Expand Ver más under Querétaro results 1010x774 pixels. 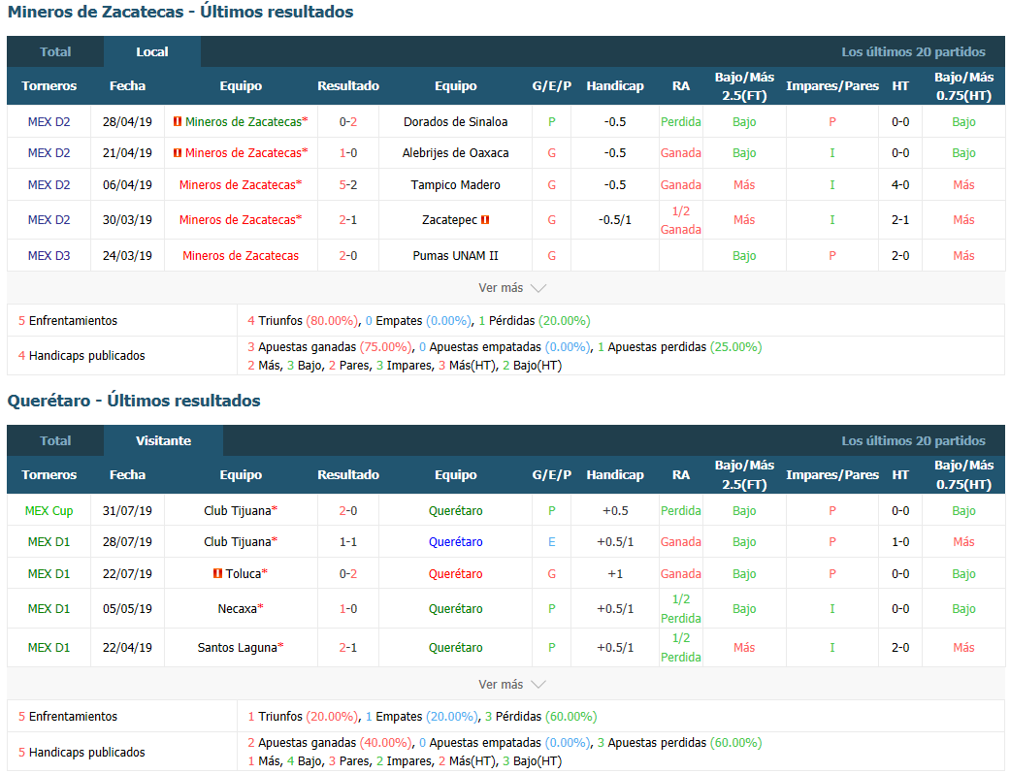(512, 685)
